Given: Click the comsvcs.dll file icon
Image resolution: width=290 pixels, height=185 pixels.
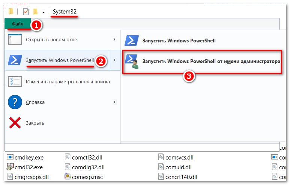Looking at the screenshot, I should coord(161,157).
